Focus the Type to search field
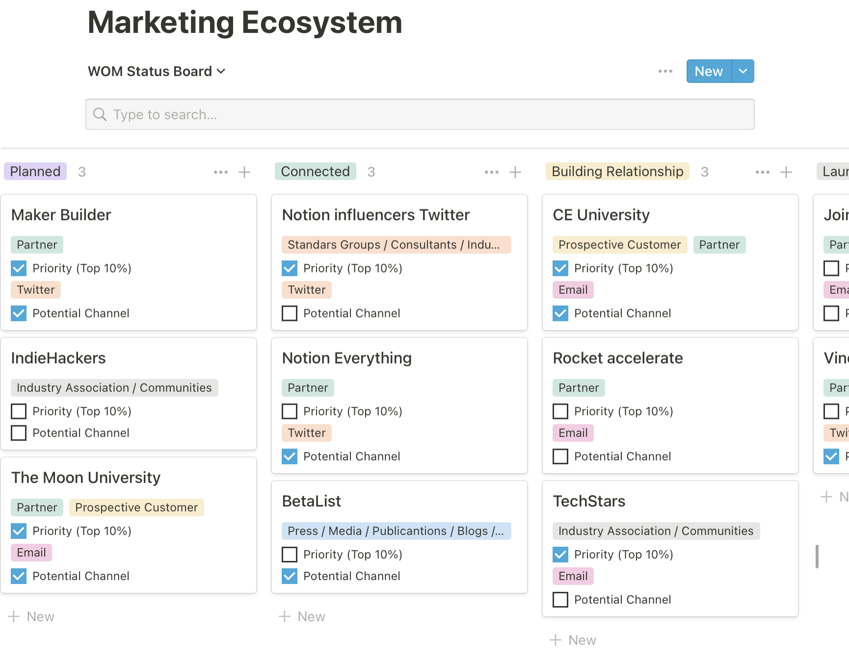 tap(420, 114)
